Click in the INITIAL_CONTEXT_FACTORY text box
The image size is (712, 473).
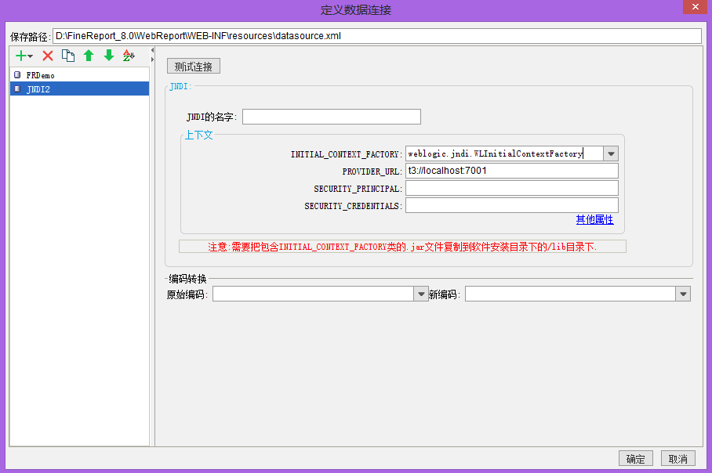[504, 153]
